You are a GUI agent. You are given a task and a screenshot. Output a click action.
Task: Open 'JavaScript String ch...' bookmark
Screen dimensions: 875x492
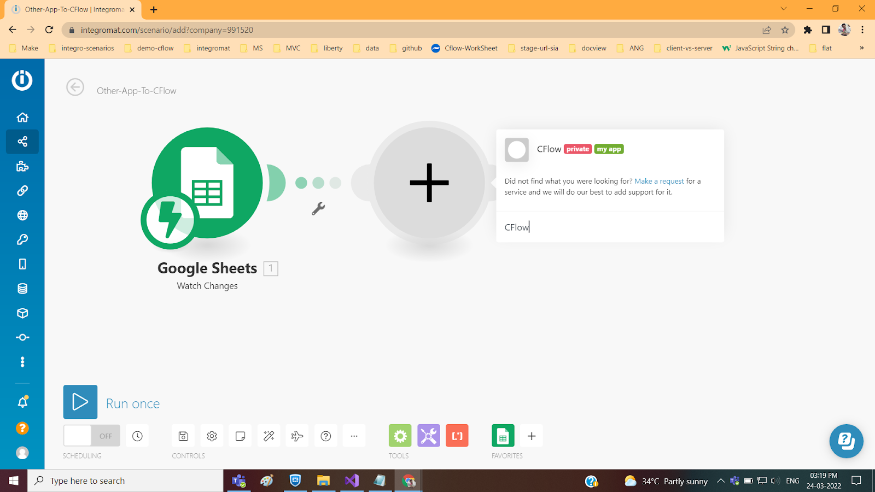click(761, 48)
